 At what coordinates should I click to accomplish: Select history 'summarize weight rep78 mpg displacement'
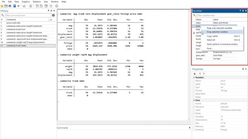click(x=28, y=42)
